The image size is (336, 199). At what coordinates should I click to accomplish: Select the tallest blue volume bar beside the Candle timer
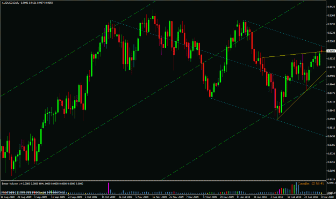pos(296,188)
